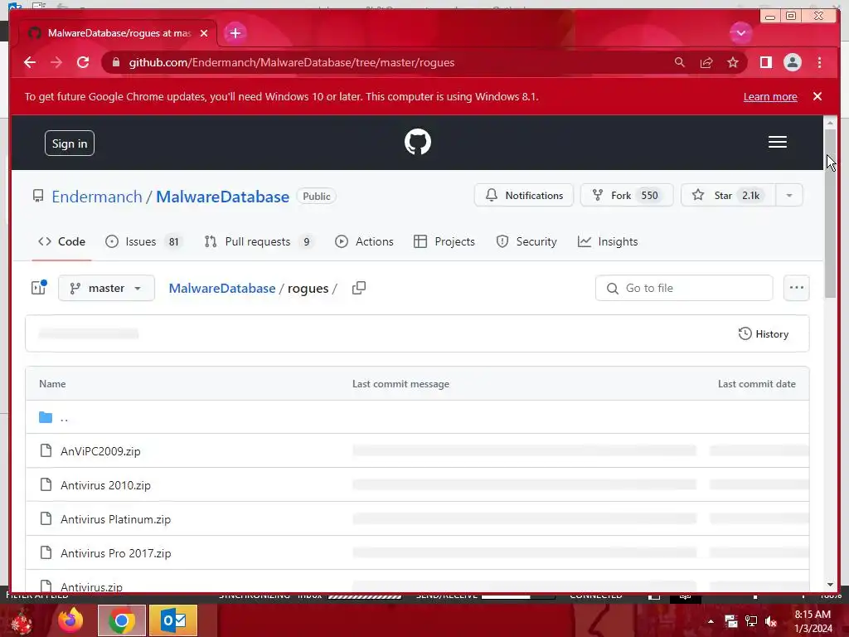This screenshot has width=849, height=637.
Task: Open the taskbar clock showing 8:15 AM
Action: [x=813, y=621]
